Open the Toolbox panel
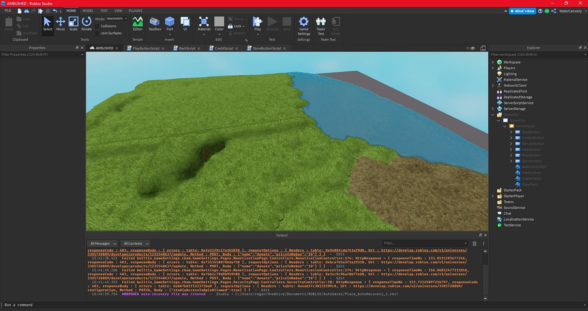Screen dimensions: 588x311 click(x=155, y=24)
